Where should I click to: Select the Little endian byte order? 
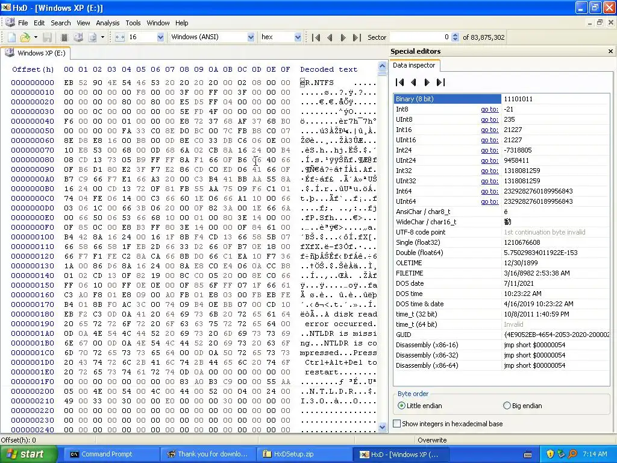[420, 406]
